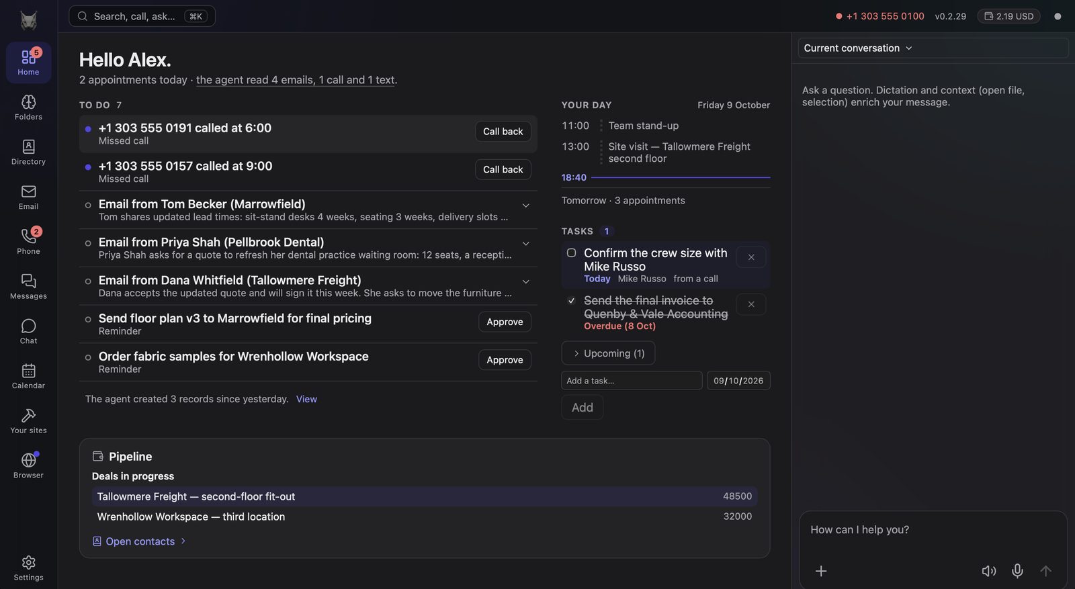Open the Current conversation dropdown
The image size is (1075, 589).
858,48
